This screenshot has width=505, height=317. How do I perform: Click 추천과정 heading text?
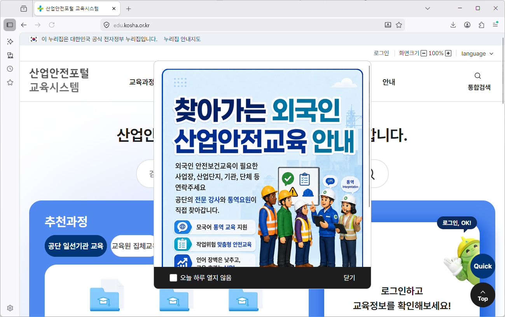[66, 222]
